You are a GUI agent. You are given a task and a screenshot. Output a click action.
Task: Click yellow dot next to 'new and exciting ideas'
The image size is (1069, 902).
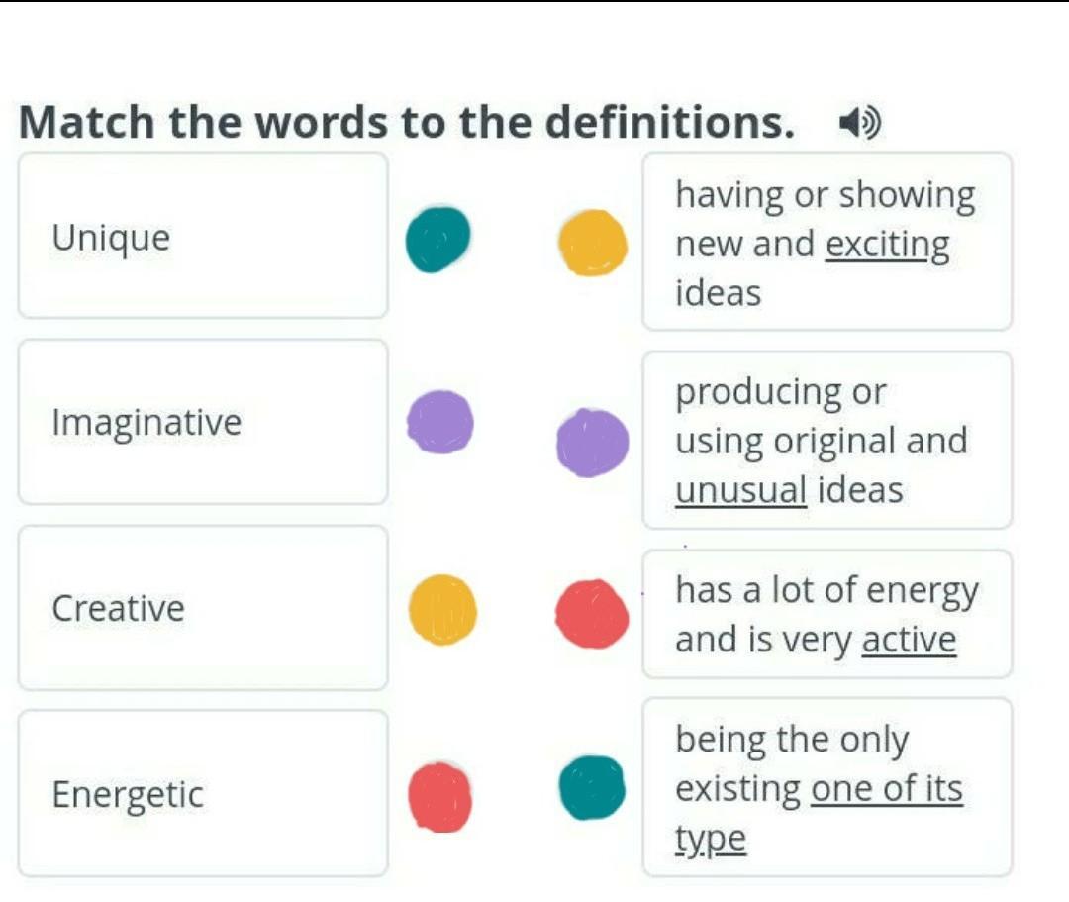tap(593, 243)
